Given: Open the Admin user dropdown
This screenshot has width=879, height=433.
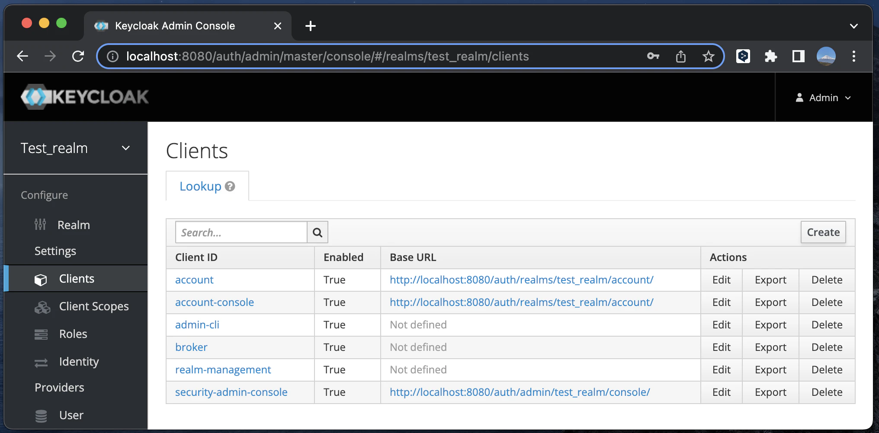Looking at the screenshot, I should pos(824,98).
